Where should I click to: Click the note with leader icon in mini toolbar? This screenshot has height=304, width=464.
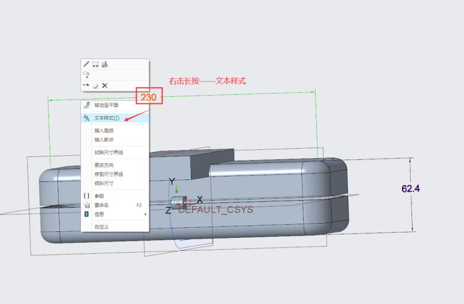[86, 75]
